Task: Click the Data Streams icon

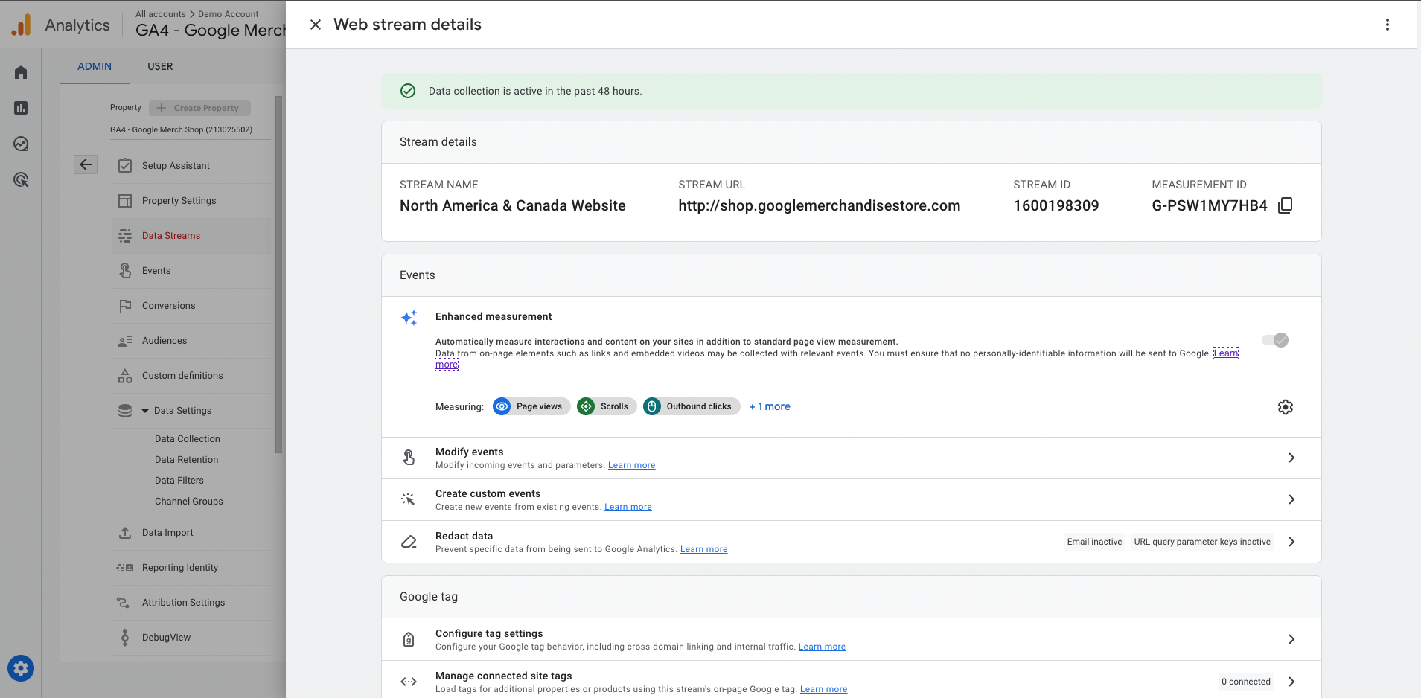Action: click(125, 236)
